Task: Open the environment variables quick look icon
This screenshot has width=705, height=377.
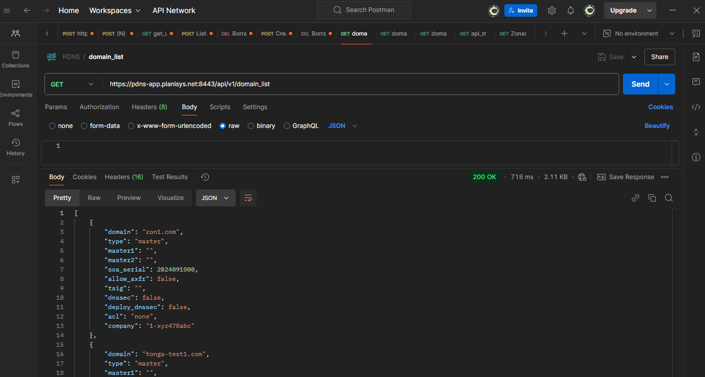Action: (696, 33)
